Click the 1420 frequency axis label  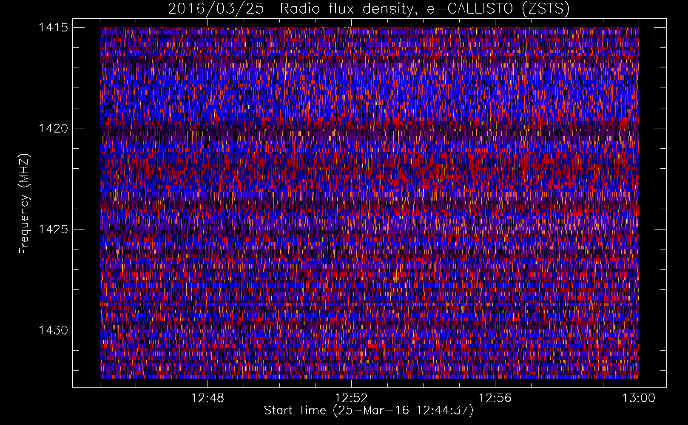coord(53,128)
